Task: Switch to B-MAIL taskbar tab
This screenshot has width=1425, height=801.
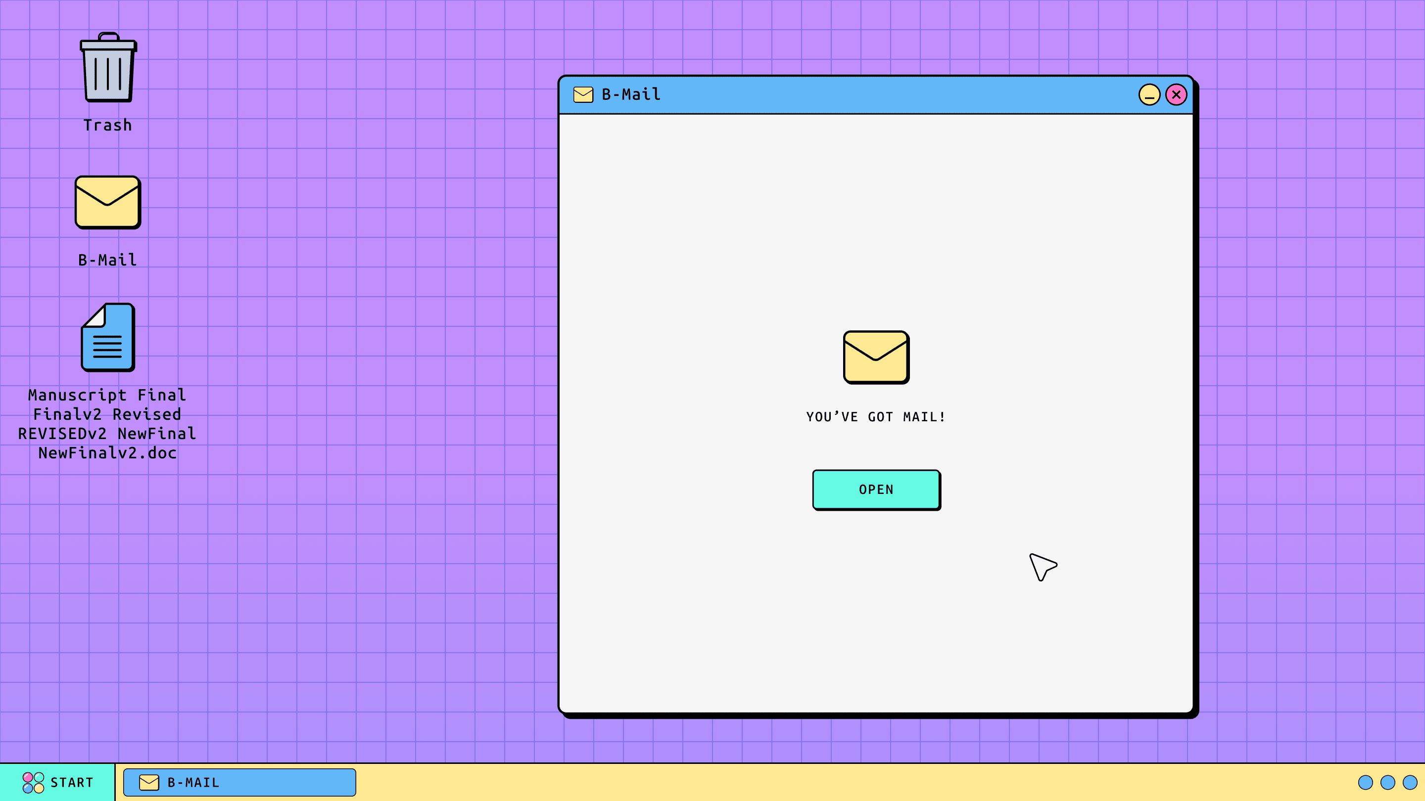Action: (x=239, y=782)
